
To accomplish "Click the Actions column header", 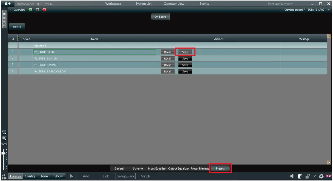I will 219,39.
